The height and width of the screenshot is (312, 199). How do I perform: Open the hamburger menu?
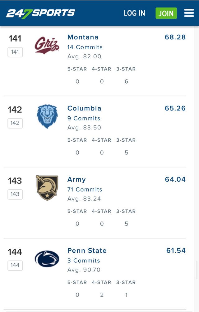click(189, 13)
